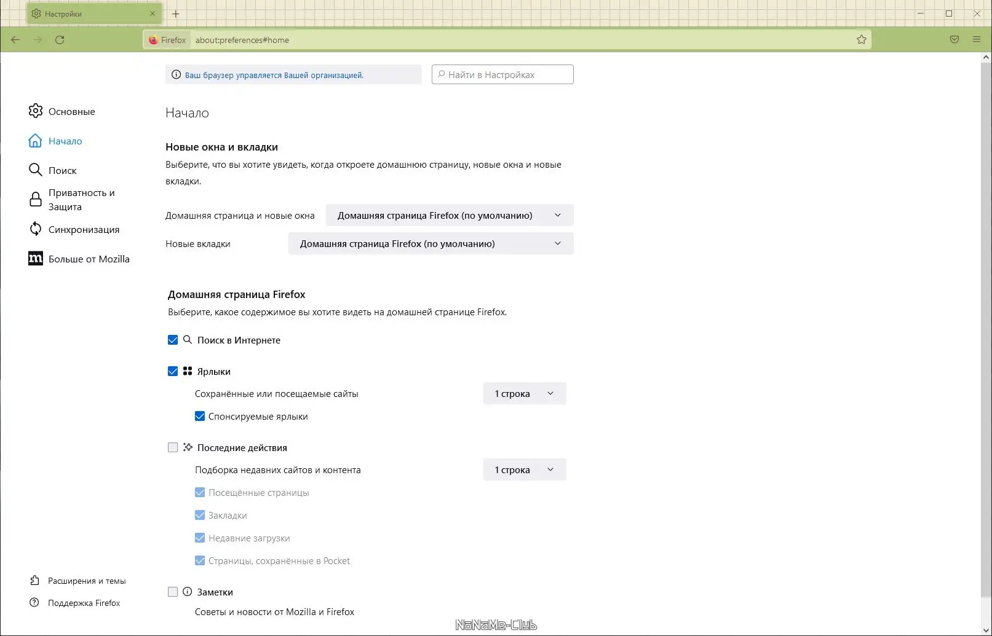Click the magnifier icon beside Поиск в Интернете
992x636 pixels.
188,340
